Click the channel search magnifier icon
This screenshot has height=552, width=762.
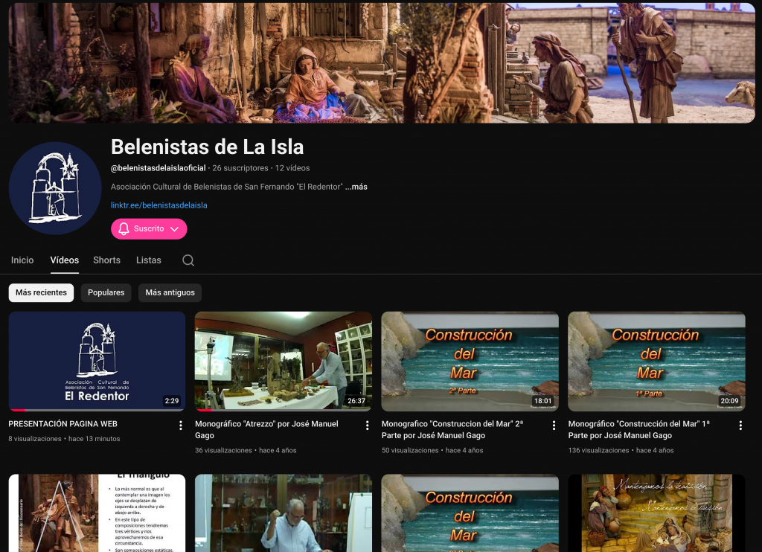(188, 260)
